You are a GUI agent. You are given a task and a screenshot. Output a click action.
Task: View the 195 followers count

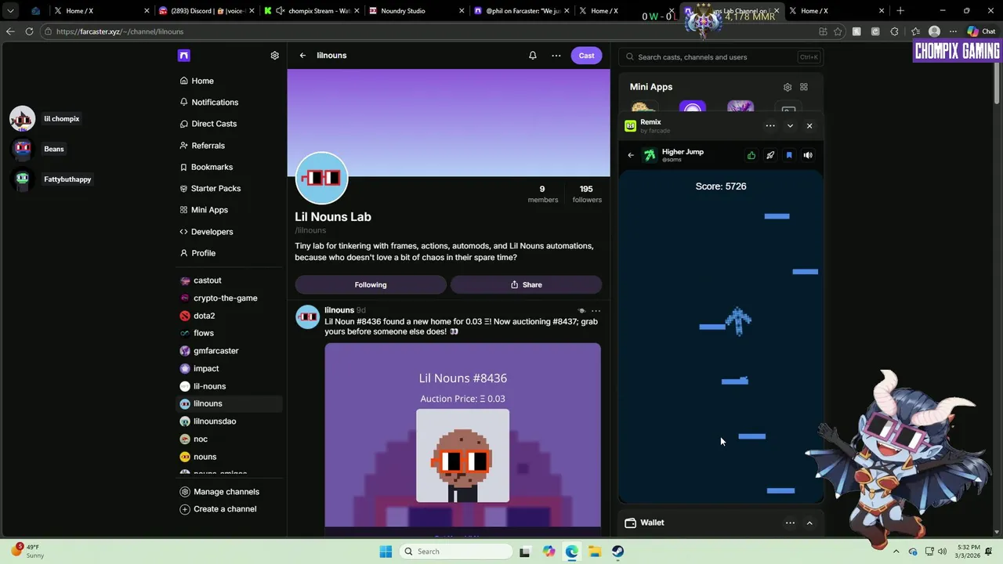coord(587,194)
